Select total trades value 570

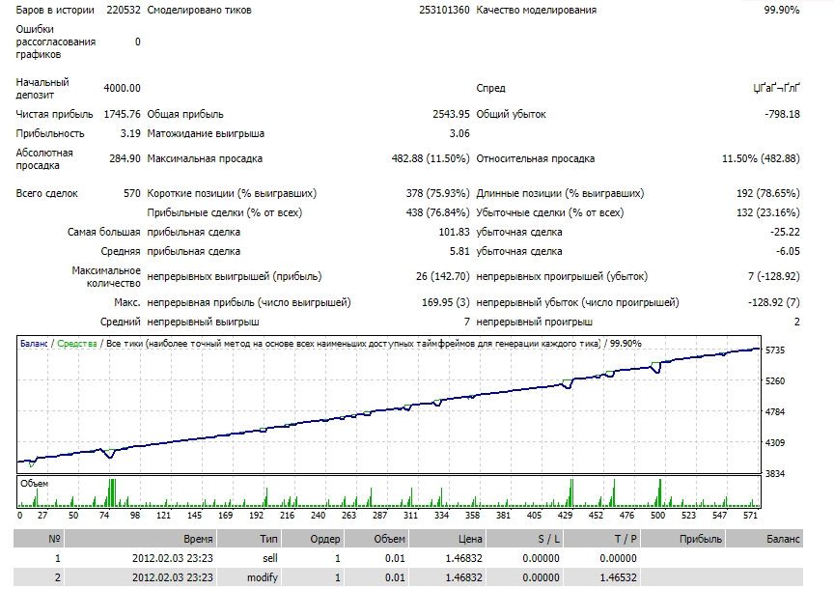point(132,193)
